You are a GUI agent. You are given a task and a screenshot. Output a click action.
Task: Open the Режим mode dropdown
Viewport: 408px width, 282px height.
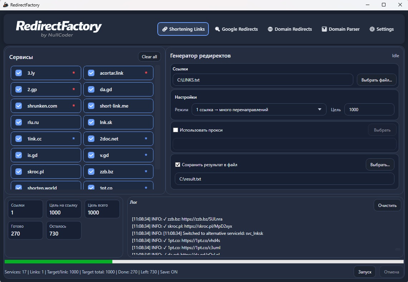point(259,110)
